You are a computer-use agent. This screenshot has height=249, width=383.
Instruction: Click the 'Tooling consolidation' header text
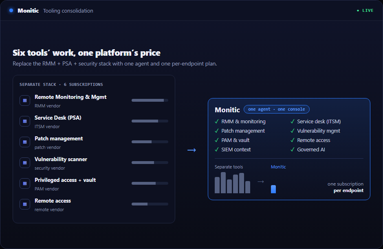pyautogui.click(x=68, y=11)
